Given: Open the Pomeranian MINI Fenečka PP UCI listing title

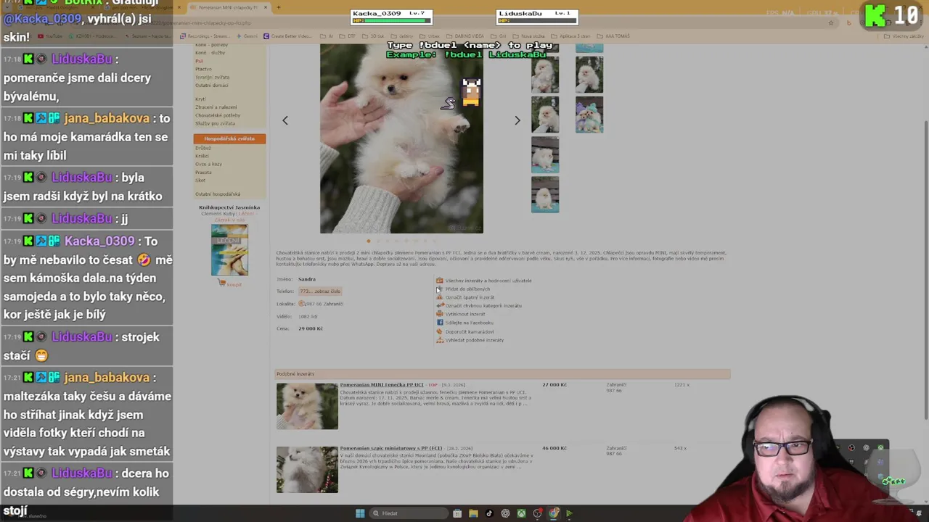Looking at the screenshot, I should click(x=382, y=385).
